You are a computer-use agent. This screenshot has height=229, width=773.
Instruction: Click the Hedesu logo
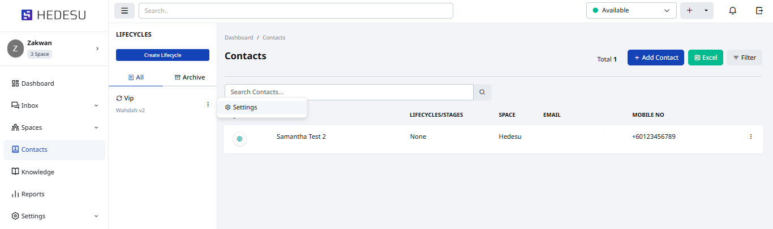pyautogui.click(x=54, y=15)
